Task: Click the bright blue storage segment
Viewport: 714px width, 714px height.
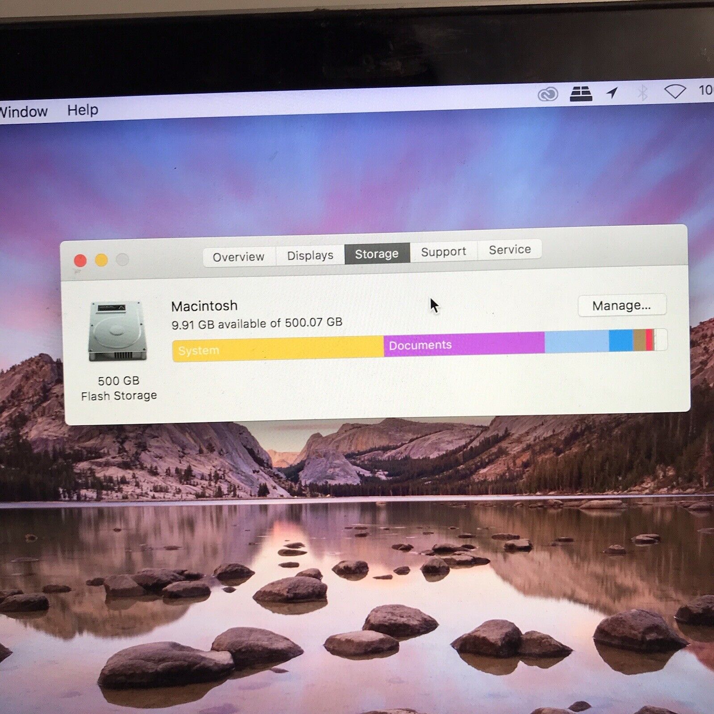Action: (621, 340)
